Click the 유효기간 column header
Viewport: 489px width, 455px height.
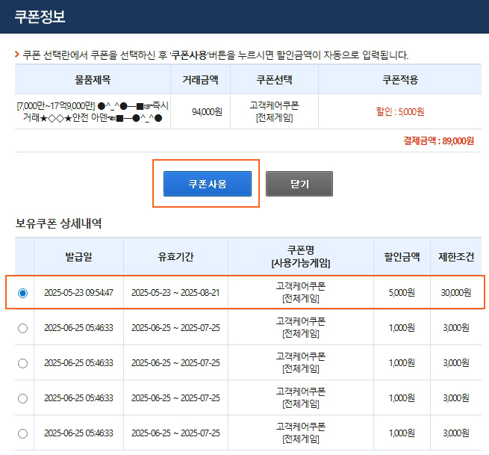[x=175, y=256]
